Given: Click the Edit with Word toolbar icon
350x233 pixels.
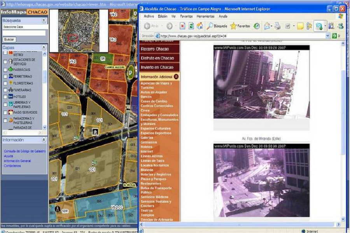Looking at the screenshot, I should 287,26.
